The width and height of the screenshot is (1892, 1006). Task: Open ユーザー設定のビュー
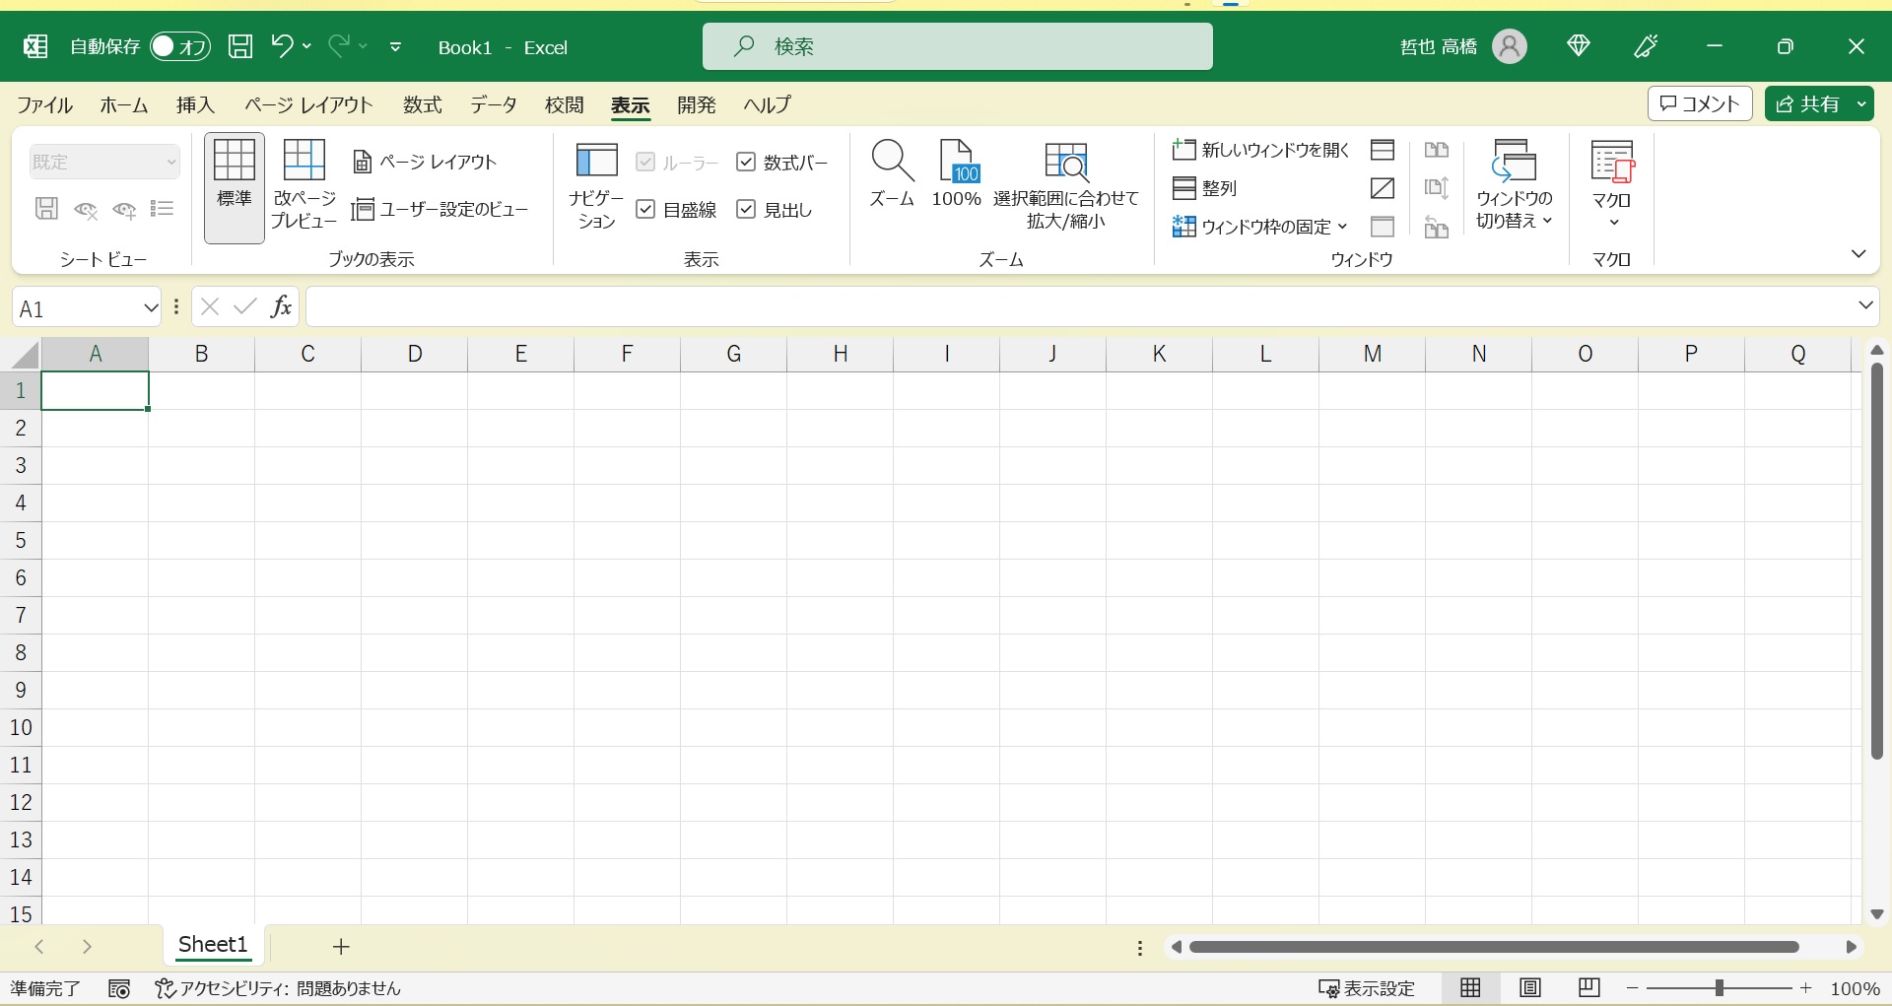pos(440,209)
